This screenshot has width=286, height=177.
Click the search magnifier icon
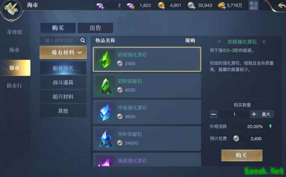pos(83,40)
